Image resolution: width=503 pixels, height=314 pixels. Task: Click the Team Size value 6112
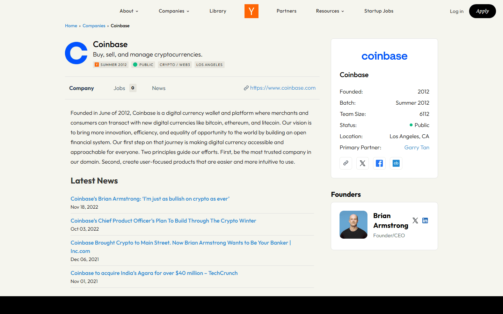[x=424, y=114]
